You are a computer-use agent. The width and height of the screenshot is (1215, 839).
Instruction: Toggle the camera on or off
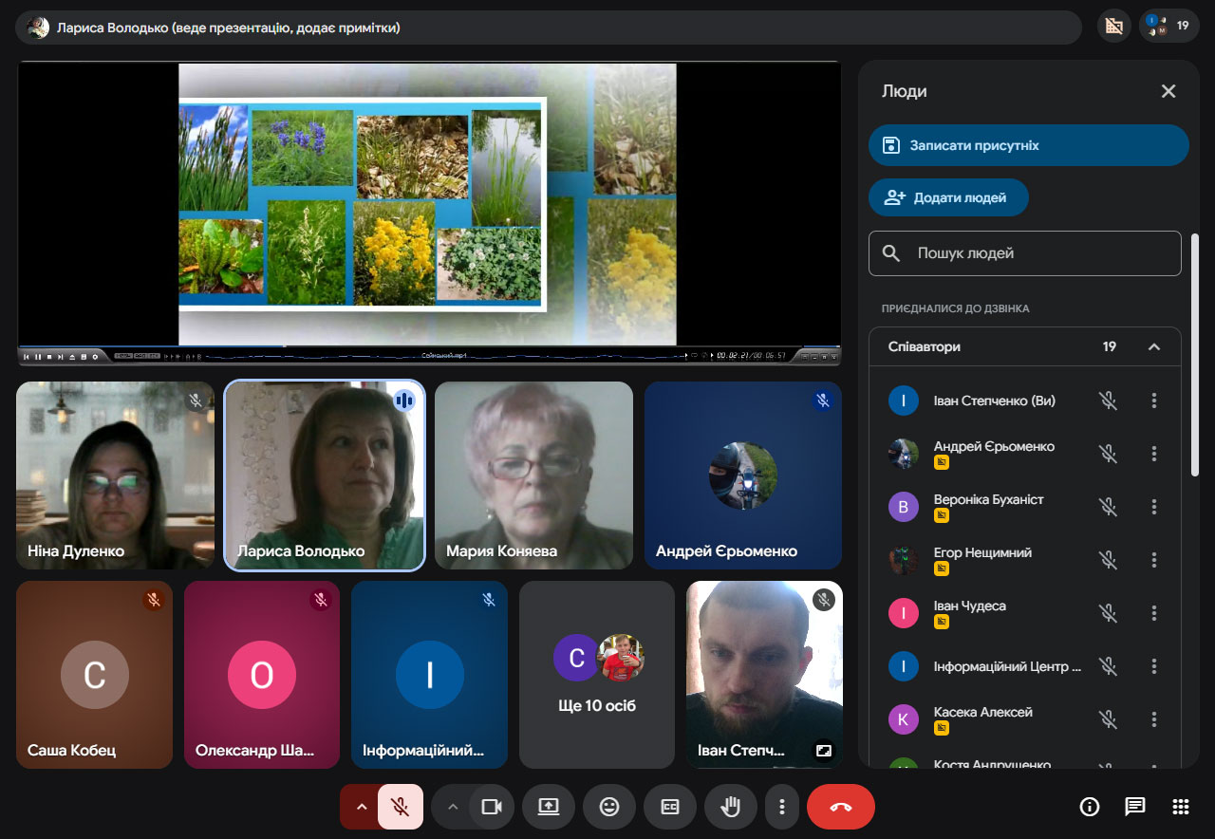coord(492,807)
